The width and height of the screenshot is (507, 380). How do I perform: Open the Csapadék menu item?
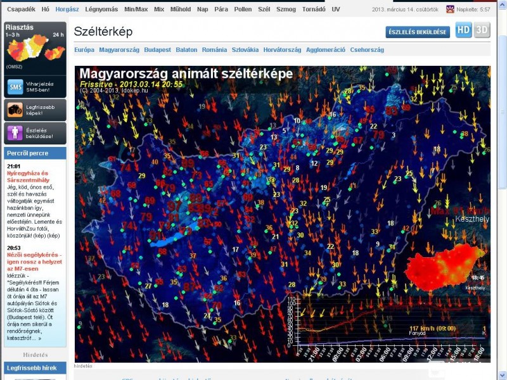[21, 9]
